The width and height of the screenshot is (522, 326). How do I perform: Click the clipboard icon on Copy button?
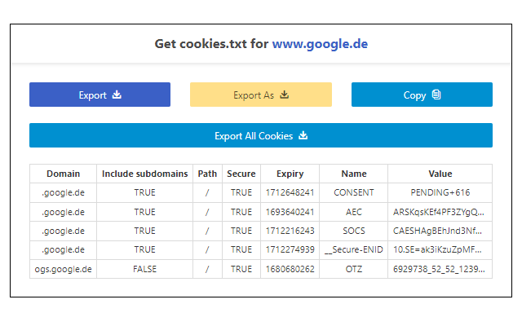[x=436, y=95]
